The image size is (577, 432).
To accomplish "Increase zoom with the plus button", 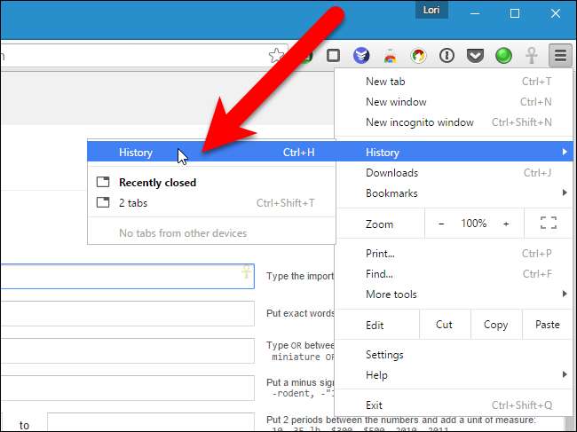I will click(506, 224).
